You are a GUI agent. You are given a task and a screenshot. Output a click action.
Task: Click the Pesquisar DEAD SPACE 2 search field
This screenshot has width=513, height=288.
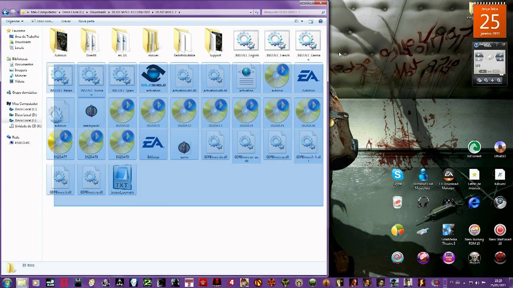[294, 12]
